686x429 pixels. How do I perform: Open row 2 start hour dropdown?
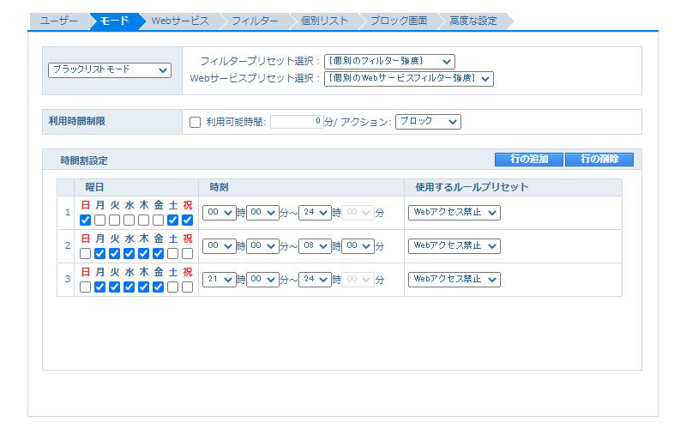(x=220, y=246)
